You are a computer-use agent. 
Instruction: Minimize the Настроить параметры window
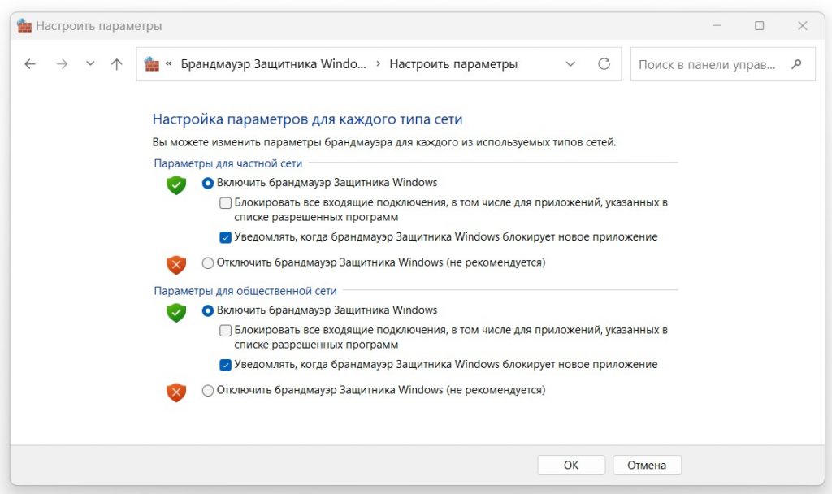[717, 25]
